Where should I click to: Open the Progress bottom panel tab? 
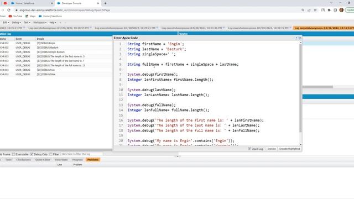[77, 160]
